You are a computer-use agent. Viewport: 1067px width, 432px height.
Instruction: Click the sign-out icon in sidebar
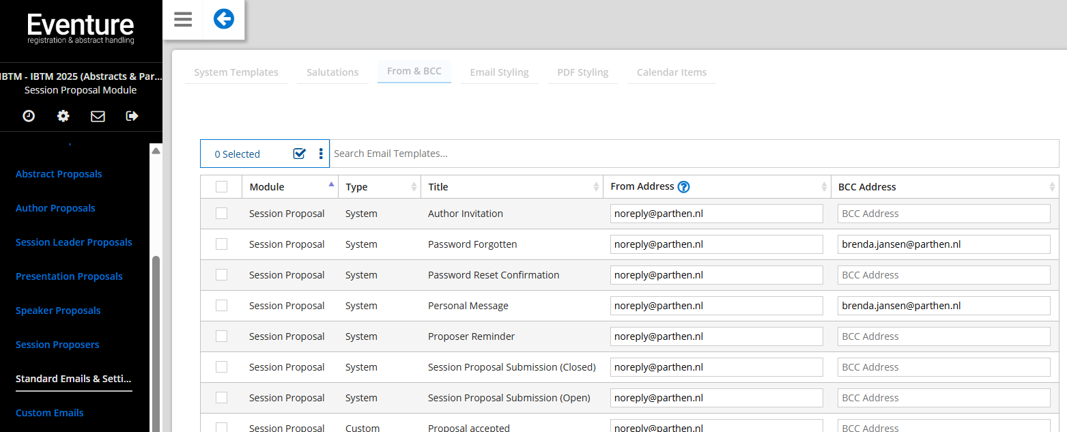[x=132, y=116]
